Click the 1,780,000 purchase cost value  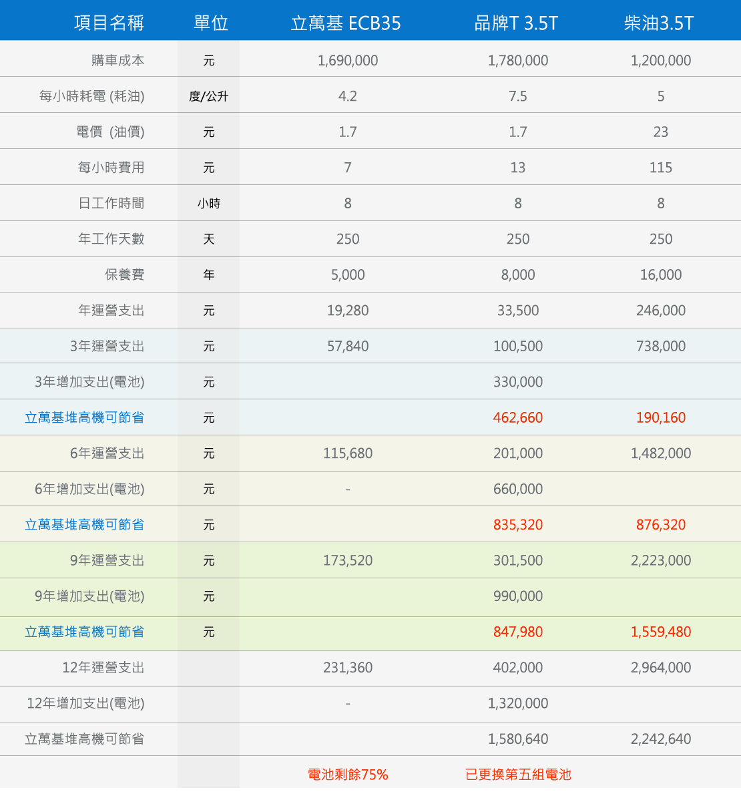(518, 60)
